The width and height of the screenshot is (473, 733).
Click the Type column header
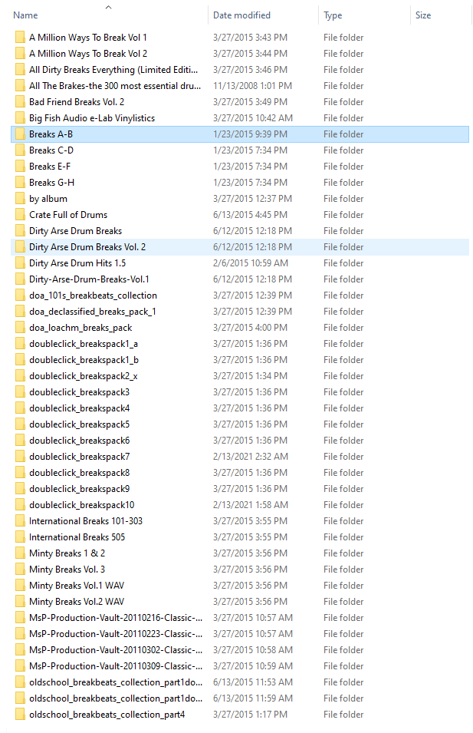pyautogui.click(x=333, y=15)
